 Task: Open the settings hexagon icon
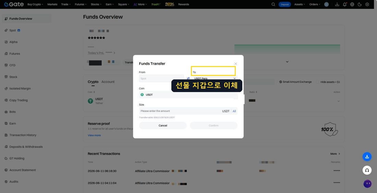point(367,4)
